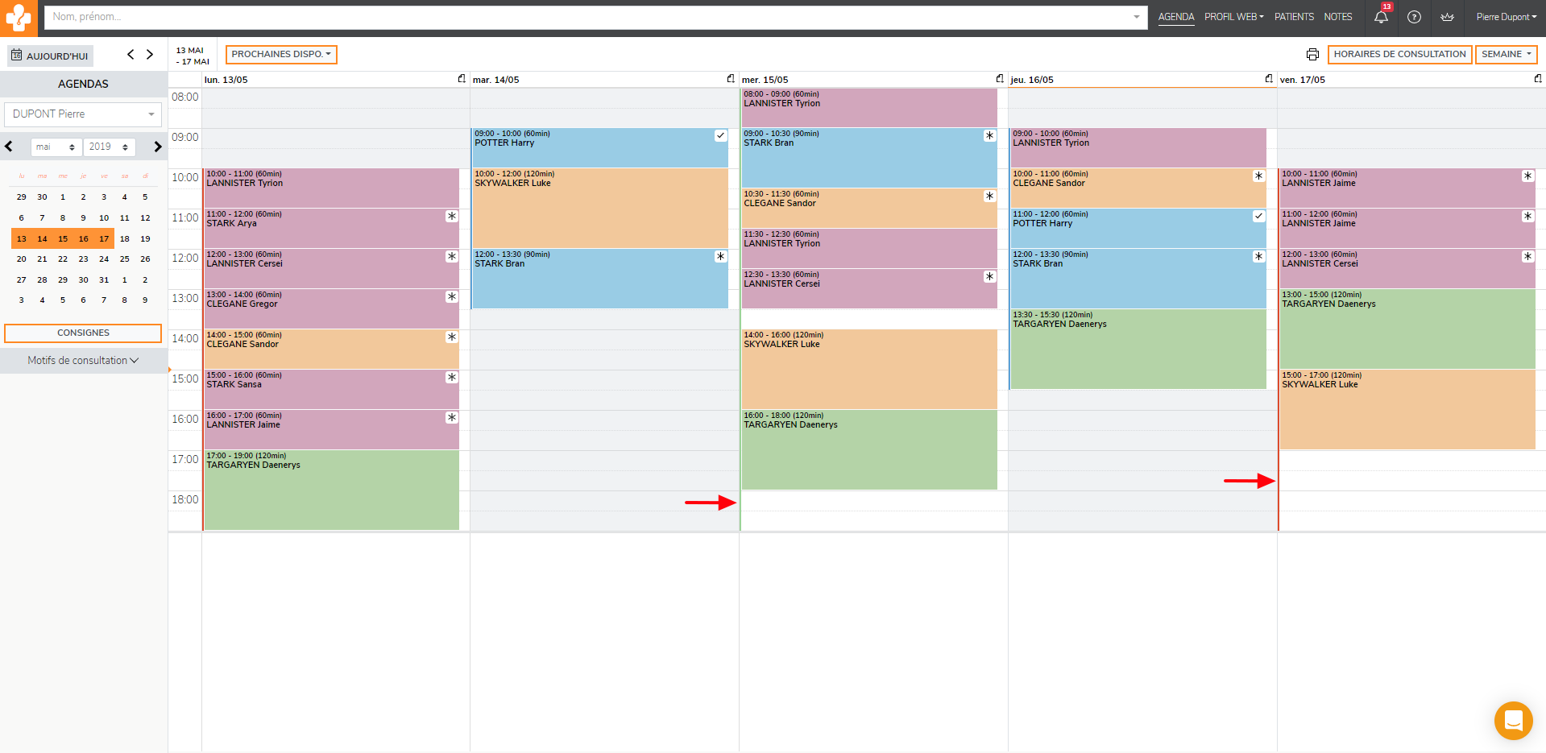
Task: Open the notifications bell icon
Action: 1381,17
